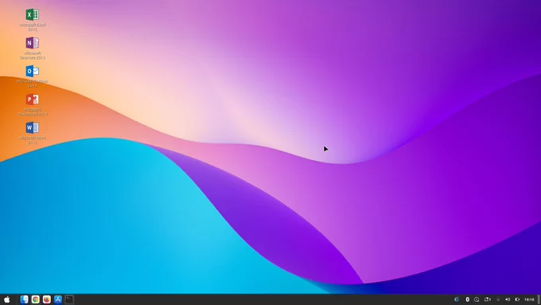Click the dim network tray icon

pyautogui.click(x=498, y=299)
